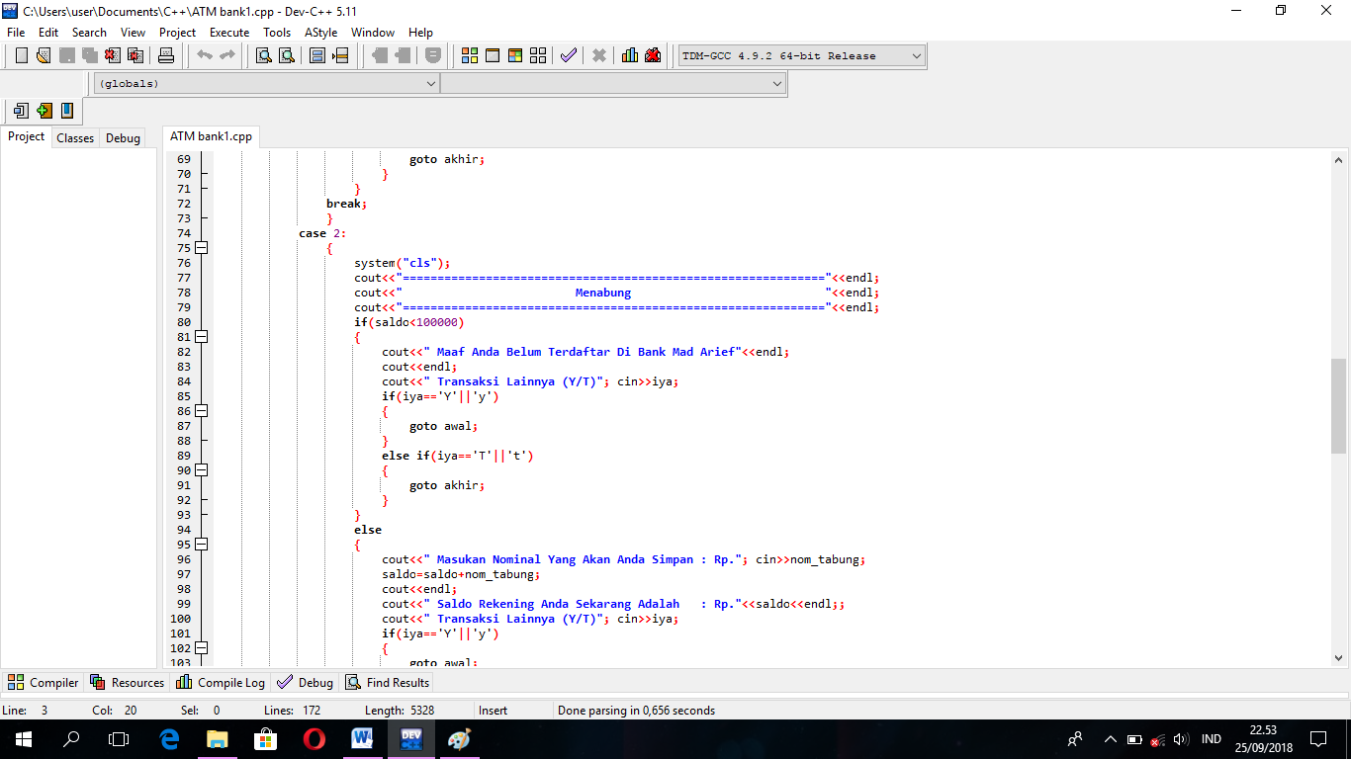
Task: Print the source file using printer icon
Action: pyautogui.click(x=166, y=55)
